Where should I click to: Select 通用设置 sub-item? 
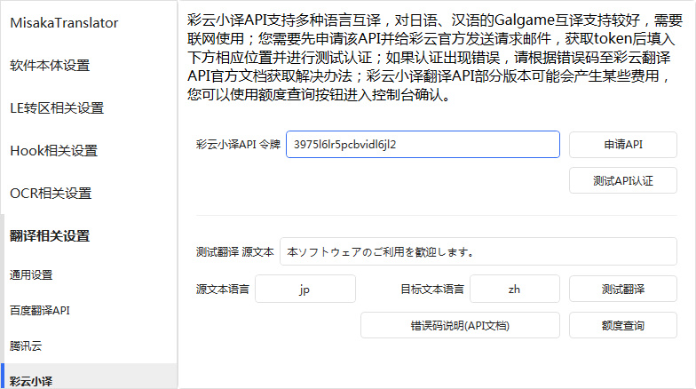[32, 275]
